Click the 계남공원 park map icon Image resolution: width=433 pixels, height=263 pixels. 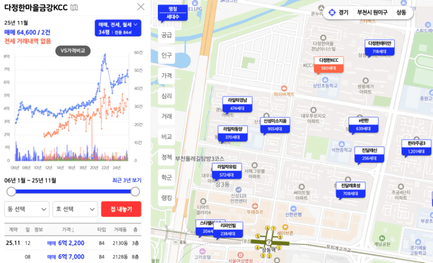(382, 238)
